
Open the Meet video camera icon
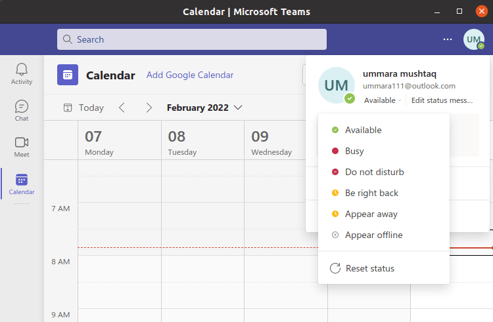[22, 142]
